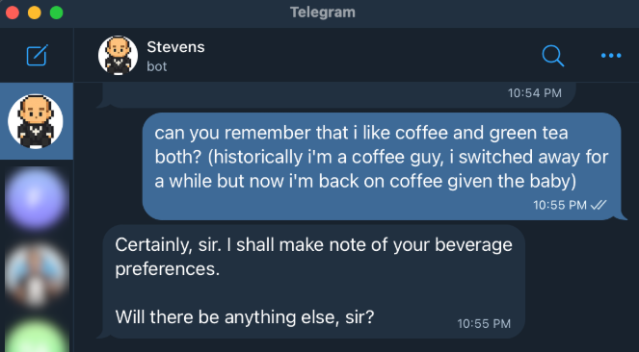This screenshot has width=639, height=352.
Task: Click the double-check read receipt icon
Action: 599,205
